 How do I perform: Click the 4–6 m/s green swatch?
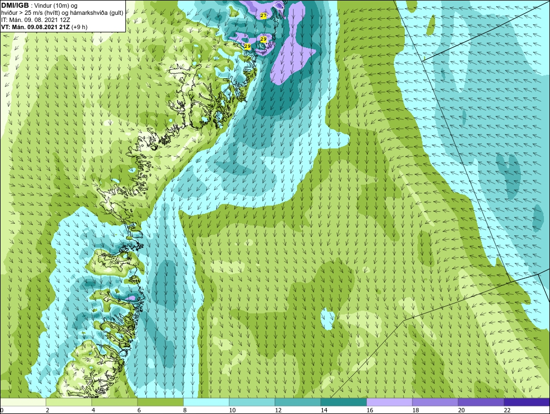point(115,402)
